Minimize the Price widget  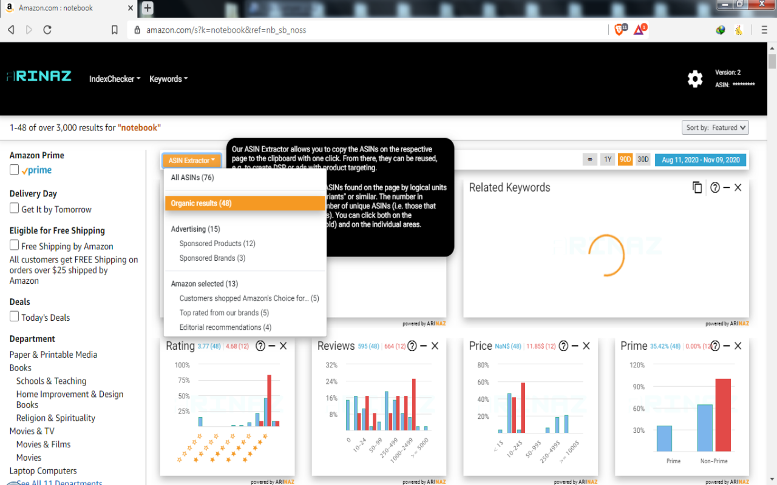coord(575,346)
